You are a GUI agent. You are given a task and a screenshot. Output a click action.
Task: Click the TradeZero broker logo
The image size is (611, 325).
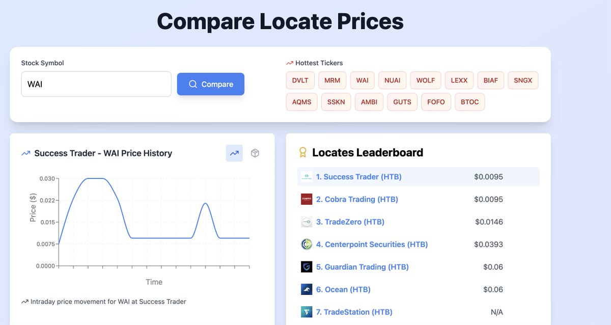(x=307, y=222)
